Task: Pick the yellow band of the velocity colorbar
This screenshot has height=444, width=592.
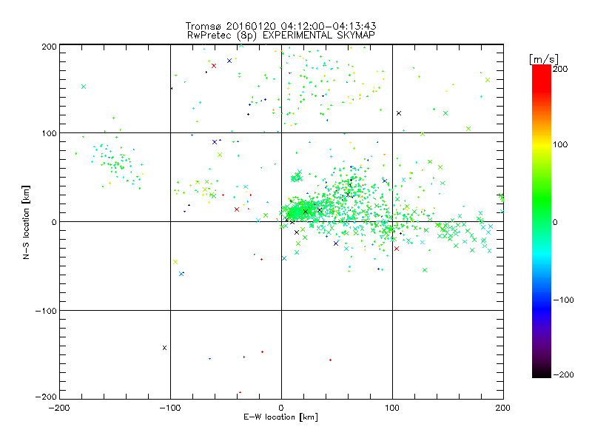Action: point(542,144)
